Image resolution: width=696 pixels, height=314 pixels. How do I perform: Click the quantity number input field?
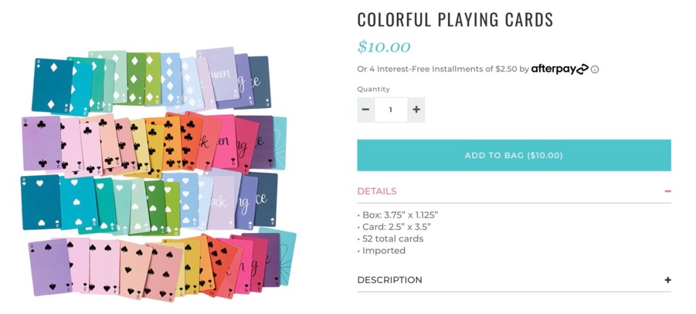pos(391,109)
